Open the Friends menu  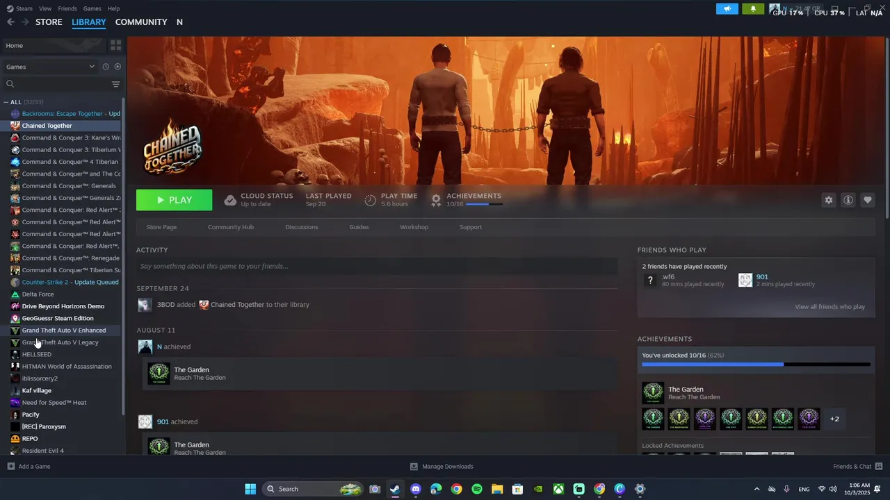coord(67,8)
